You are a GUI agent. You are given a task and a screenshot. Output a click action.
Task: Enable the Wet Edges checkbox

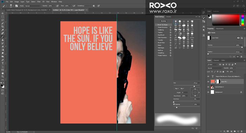(x=157, y=48)
